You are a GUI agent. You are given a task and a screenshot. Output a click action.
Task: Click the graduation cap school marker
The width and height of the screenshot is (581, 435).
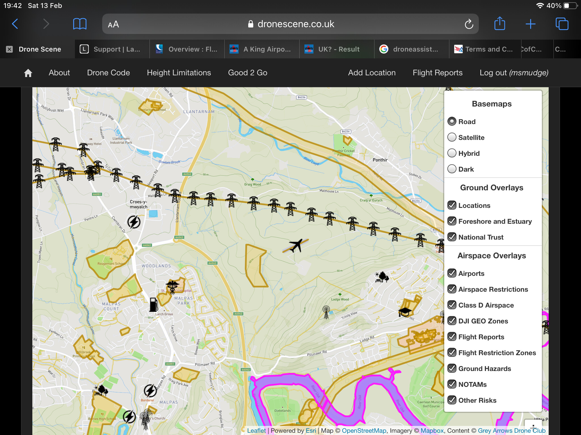click(x=405, y=312)
